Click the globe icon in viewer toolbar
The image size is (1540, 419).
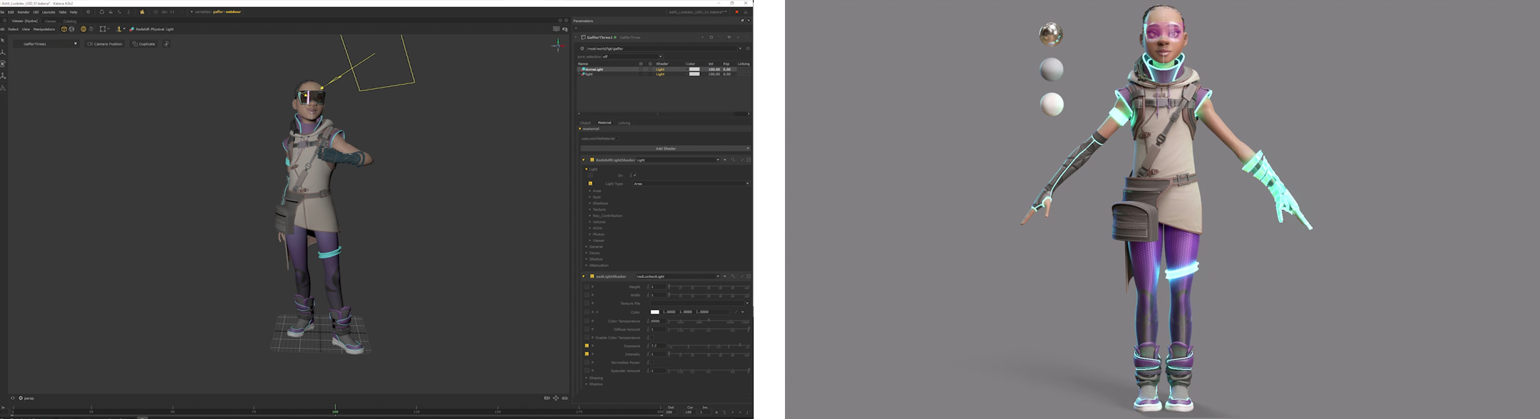tap(71, 29)
